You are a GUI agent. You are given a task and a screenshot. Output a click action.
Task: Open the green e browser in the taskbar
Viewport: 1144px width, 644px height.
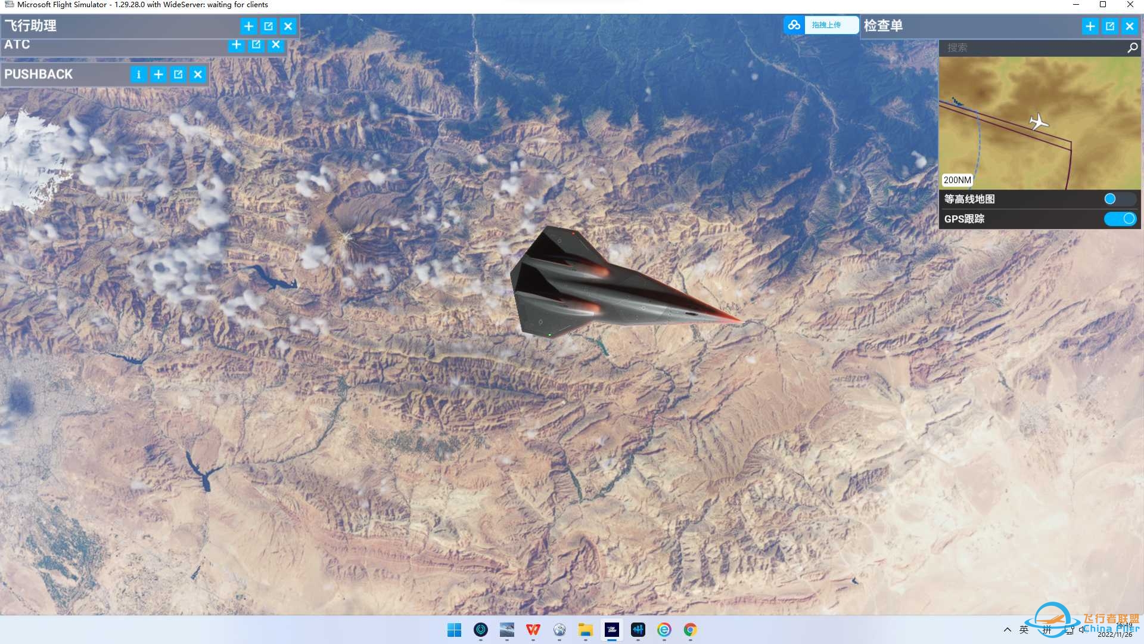click(x=664, y=630)
